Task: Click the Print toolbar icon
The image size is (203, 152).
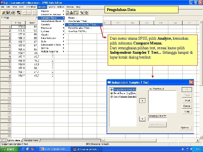Action: pyautogui.click(x=13, y=13)
